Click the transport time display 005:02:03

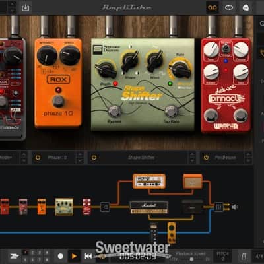click(138, 256)
